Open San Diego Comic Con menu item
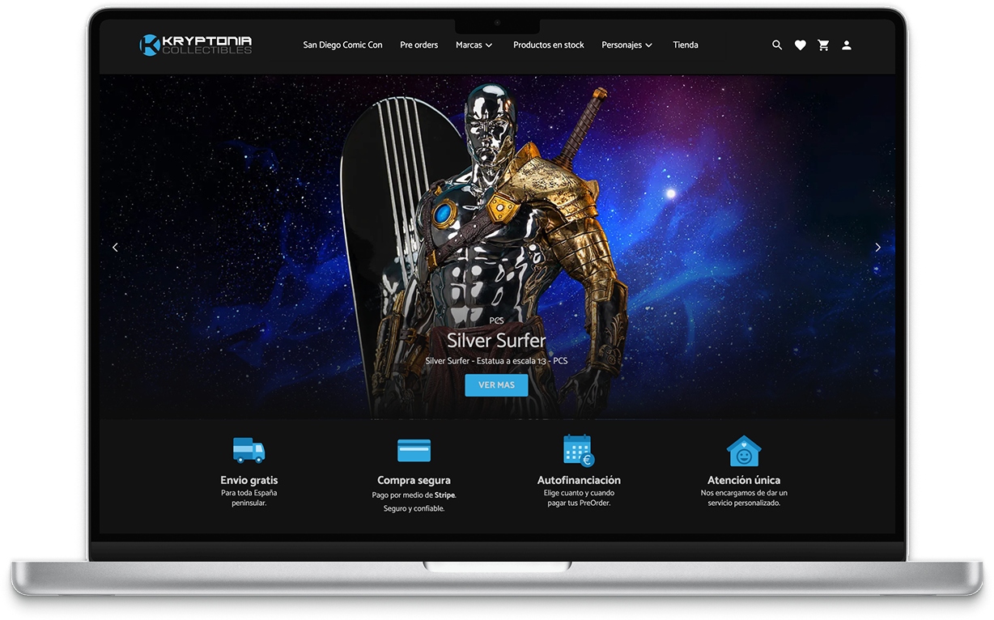The height and width of the screenshot is (620, 994). [342, 45]
